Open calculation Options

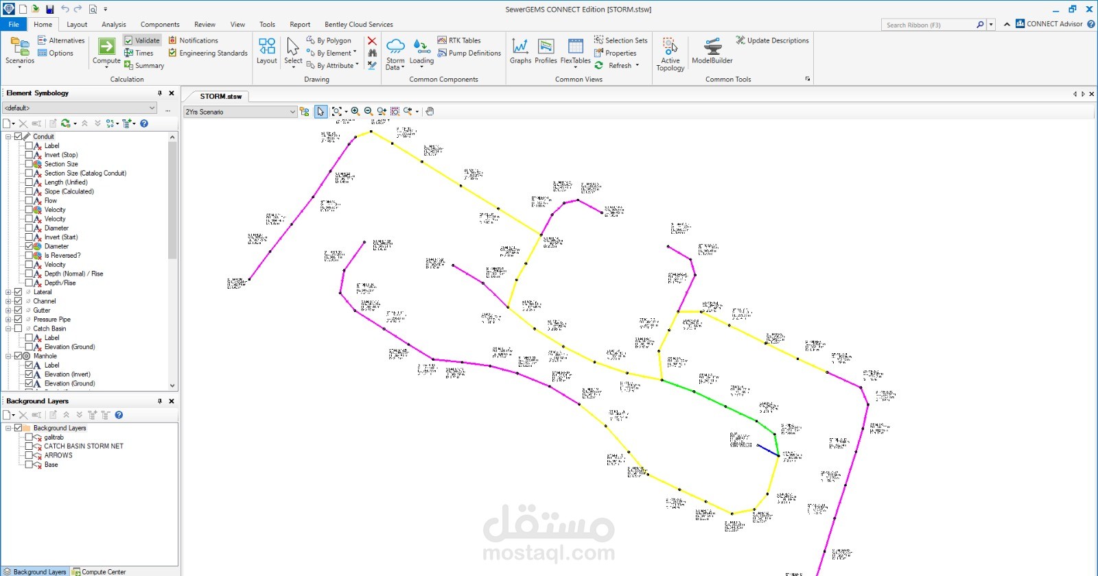point(55,53)
